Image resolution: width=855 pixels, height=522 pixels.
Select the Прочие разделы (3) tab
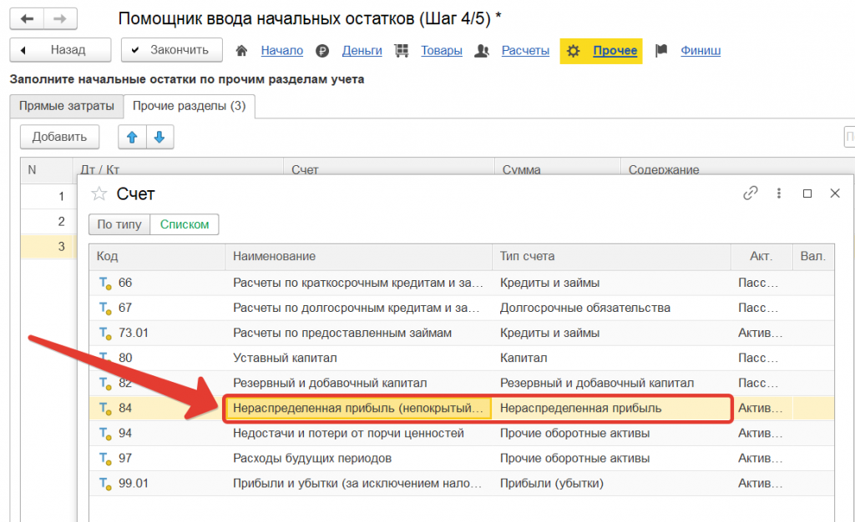tap(190, 107)
